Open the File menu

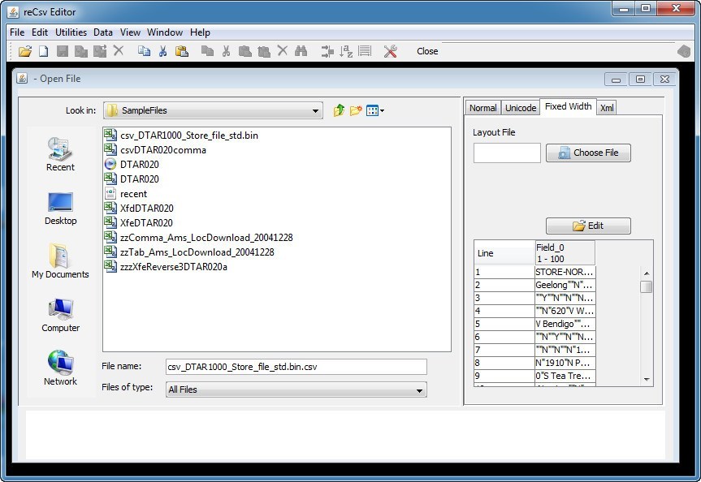[17, 32]
